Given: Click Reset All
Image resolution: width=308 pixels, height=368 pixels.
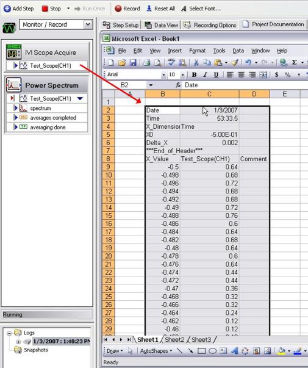Looking at the screenshot, I should [x=160, y=9].
